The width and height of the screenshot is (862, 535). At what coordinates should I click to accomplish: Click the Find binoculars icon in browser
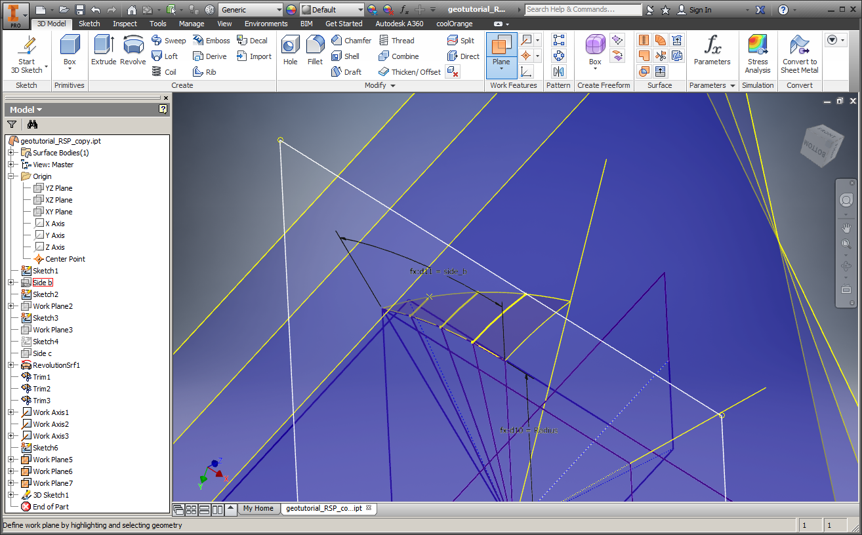[x=32, y=124]
